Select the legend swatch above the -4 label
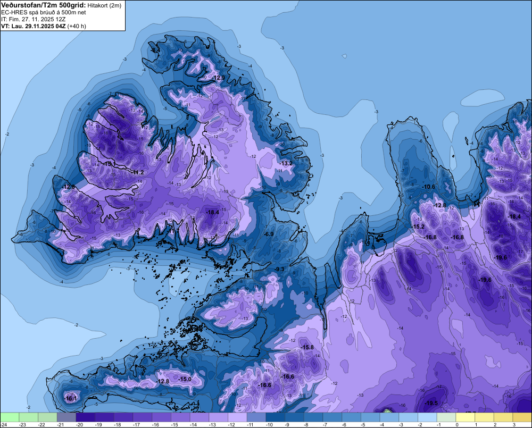 [x=389, y=417]
